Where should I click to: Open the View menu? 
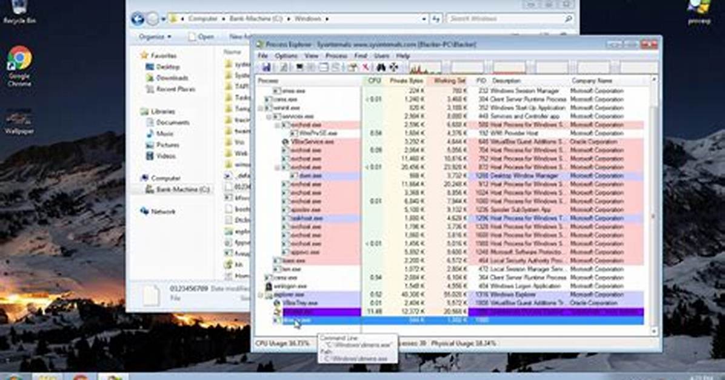pyautogui.click(x=311, y=56)
